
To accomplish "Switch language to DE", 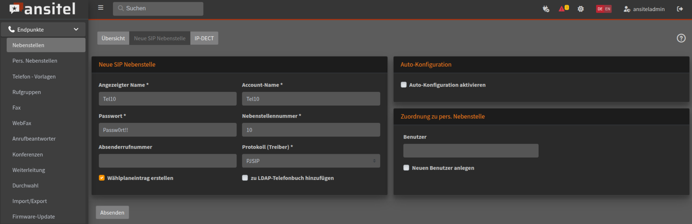I will coord(600,9).
